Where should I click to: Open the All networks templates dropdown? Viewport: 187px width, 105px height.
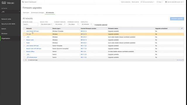[87, 24]
